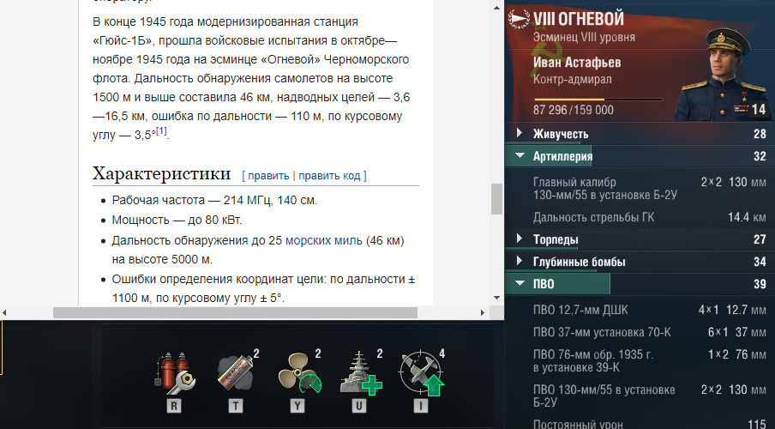This screenshot has height=429, width=775.
Task: Open the 'править код' link
Action: pos(329,176)
